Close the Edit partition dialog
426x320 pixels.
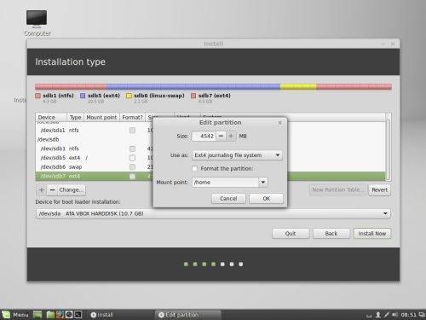point(279,123)
